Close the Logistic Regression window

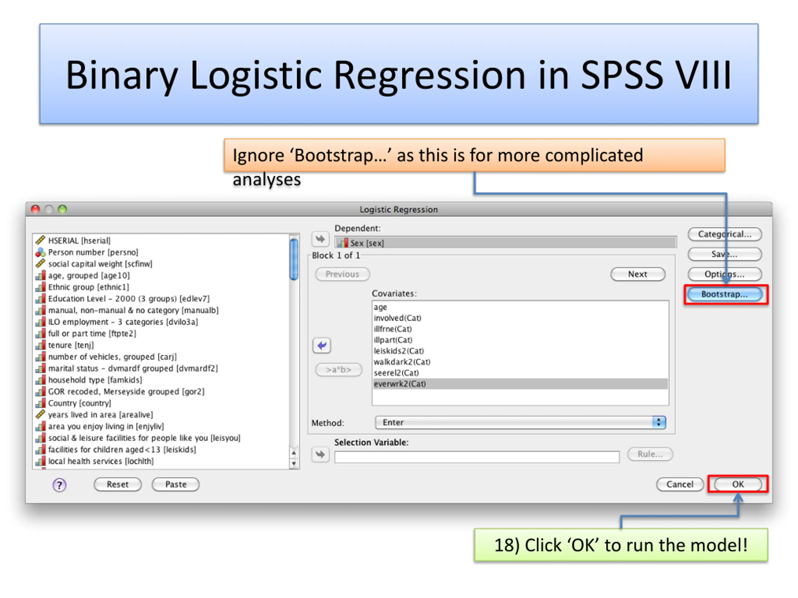pyautogui.click(x=35, y=209)
